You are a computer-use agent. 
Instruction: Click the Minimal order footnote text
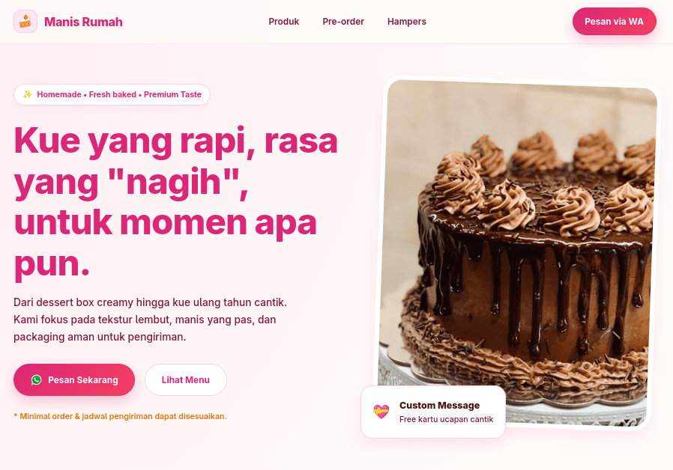coord(120,416)
